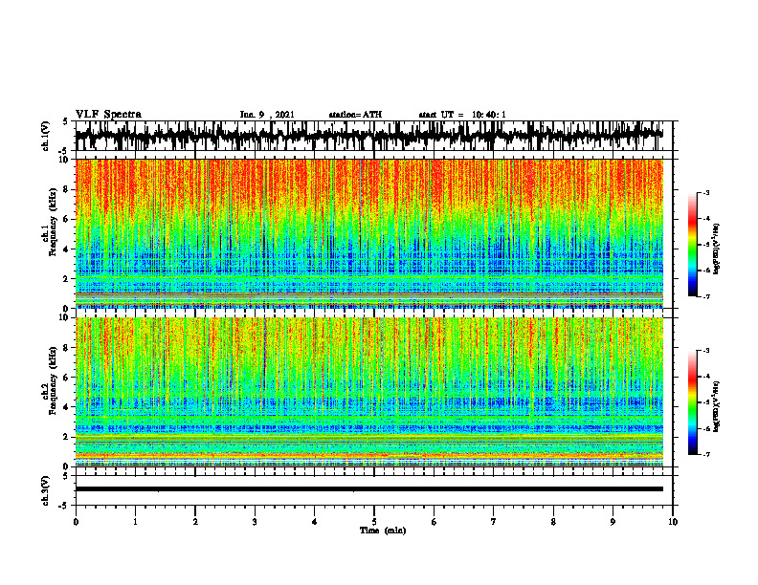Click the '2' tick on the time axis

point(195,522)
